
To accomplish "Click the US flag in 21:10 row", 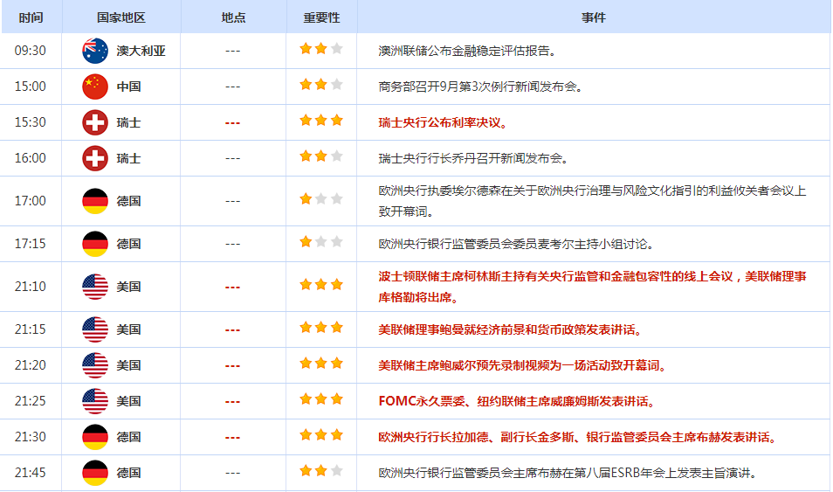I will coord(95,287).
